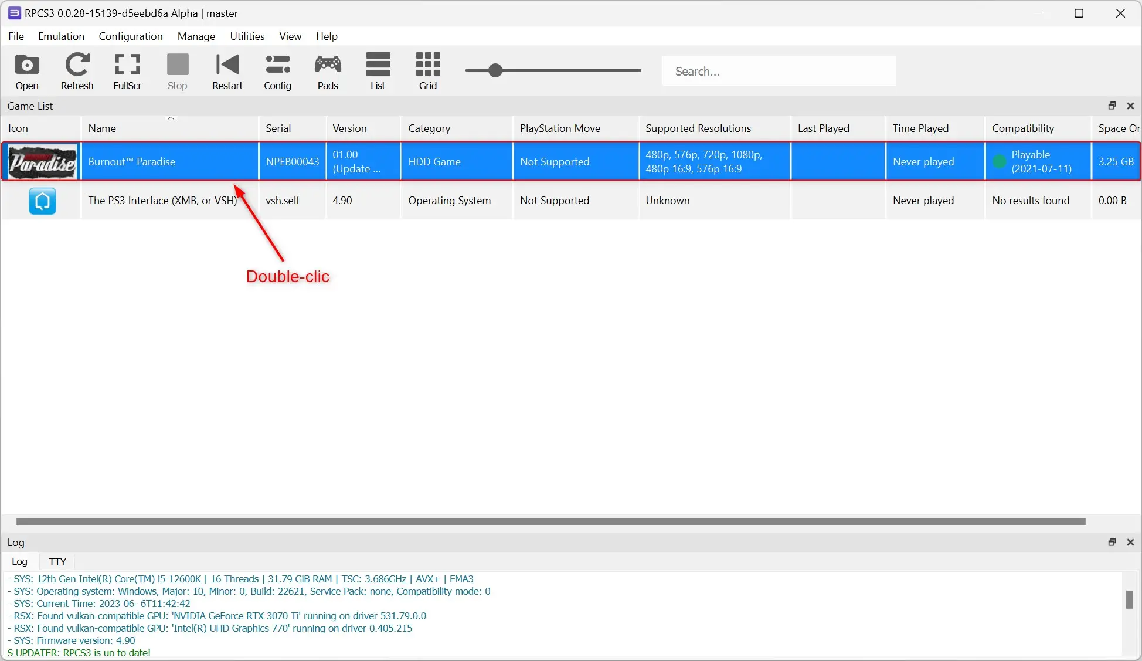The width and height of the screenshot is (1142, 661).
Task: Open the Pads controller settings
Action: click(328, 71)
